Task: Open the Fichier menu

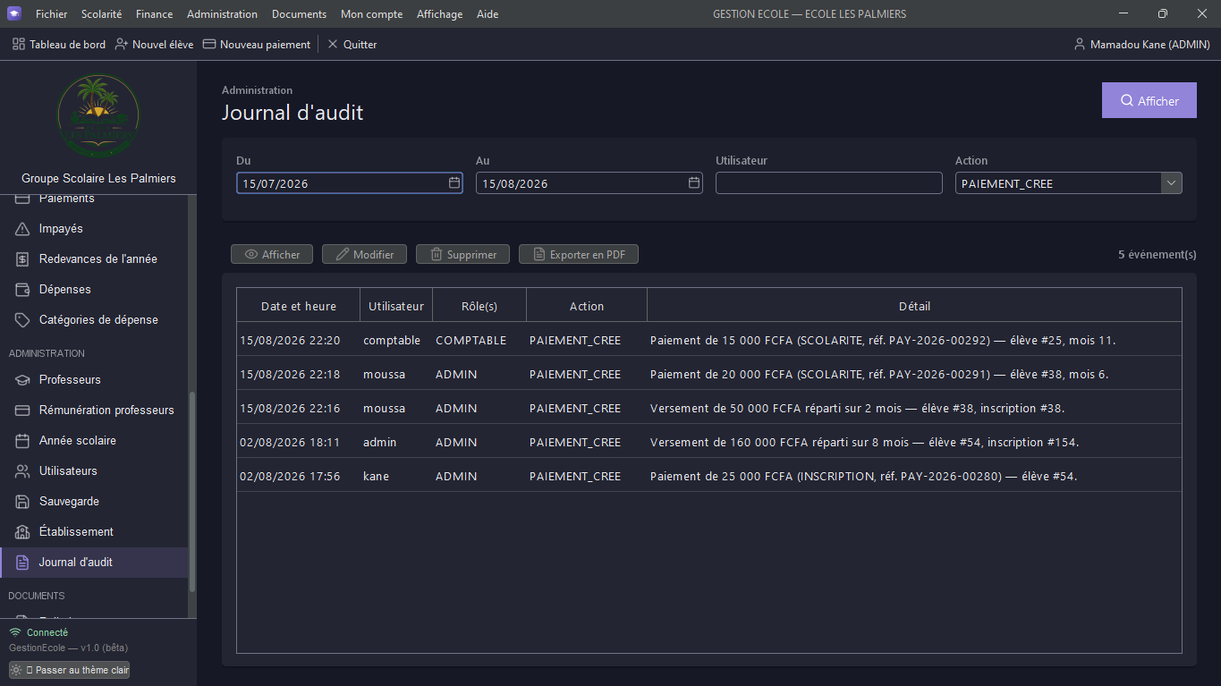Action: [x=52, y=14]
